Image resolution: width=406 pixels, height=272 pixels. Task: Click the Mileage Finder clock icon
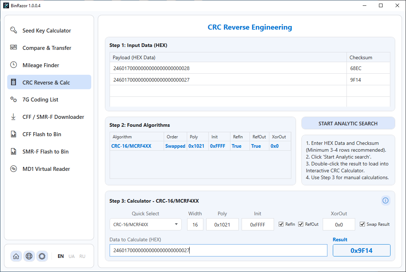(13, 65)
